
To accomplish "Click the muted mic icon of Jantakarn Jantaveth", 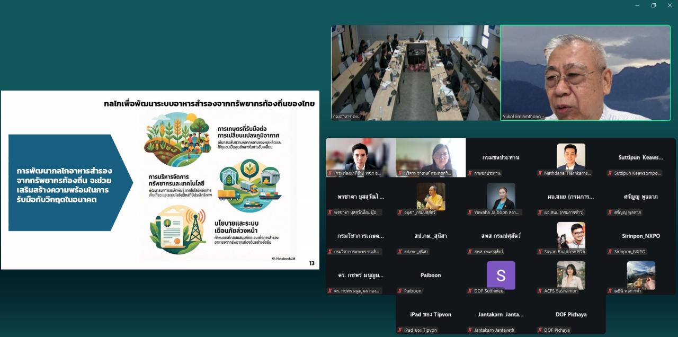I will (470, 330).
